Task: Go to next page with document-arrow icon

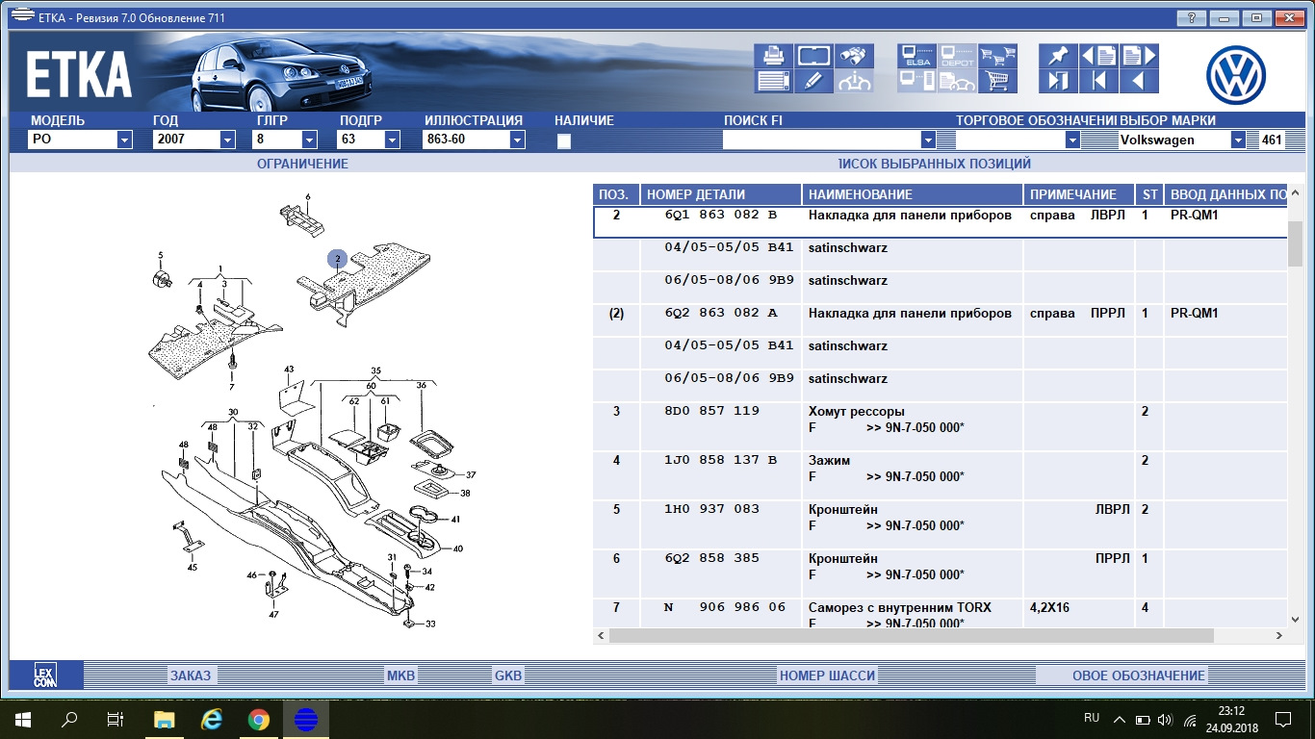Action: pos(1139,56)
